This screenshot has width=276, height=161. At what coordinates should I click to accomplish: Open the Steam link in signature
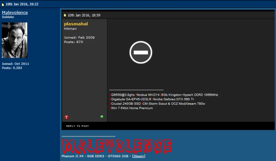coord(139,156)
